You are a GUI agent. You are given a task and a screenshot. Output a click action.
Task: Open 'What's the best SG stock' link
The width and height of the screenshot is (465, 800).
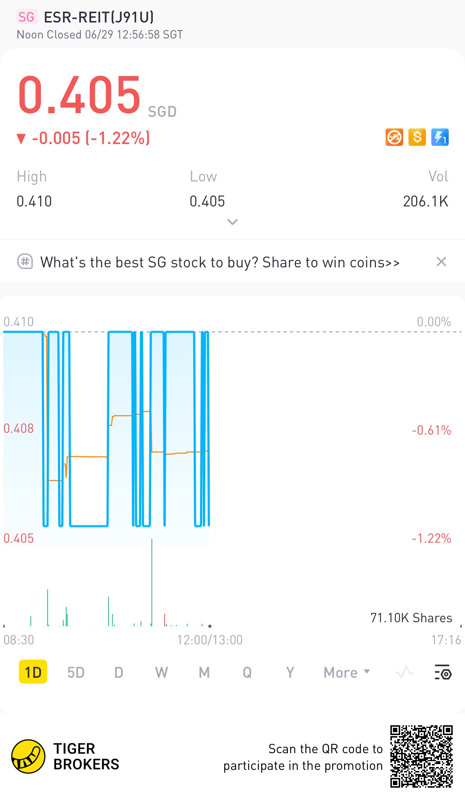220,262
